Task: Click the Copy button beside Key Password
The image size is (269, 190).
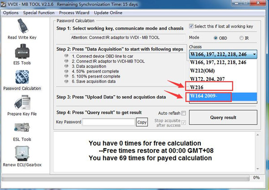Action: point(142,122)
